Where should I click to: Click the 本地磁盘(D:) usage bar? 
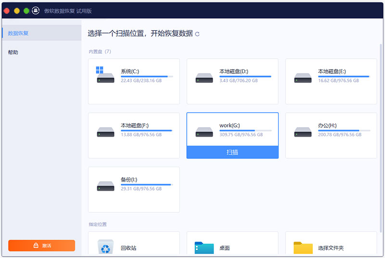click(x=245, y=77)
